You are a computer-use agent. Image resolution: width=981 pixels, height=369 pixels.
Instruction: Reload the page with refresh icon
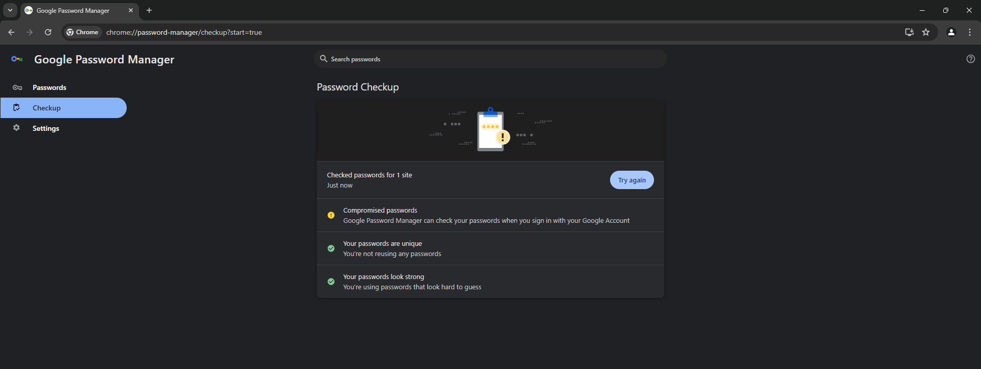pos(48,32)
